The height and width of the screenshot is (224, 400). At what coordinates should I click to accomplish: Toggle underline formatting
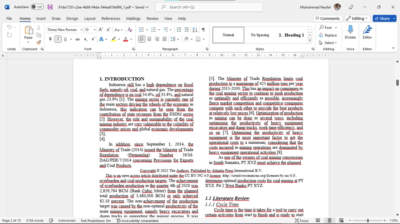click(x=65, y=39)
